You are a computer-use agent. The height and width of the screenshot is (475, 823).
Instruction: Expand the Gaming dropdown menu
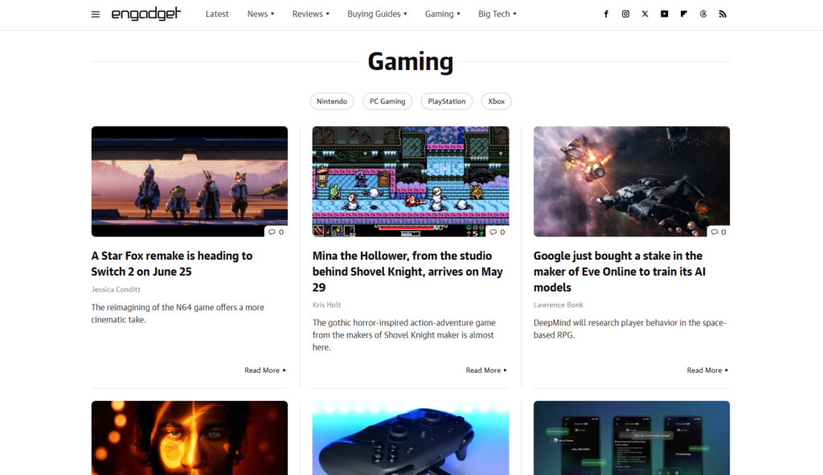point(443,14)
